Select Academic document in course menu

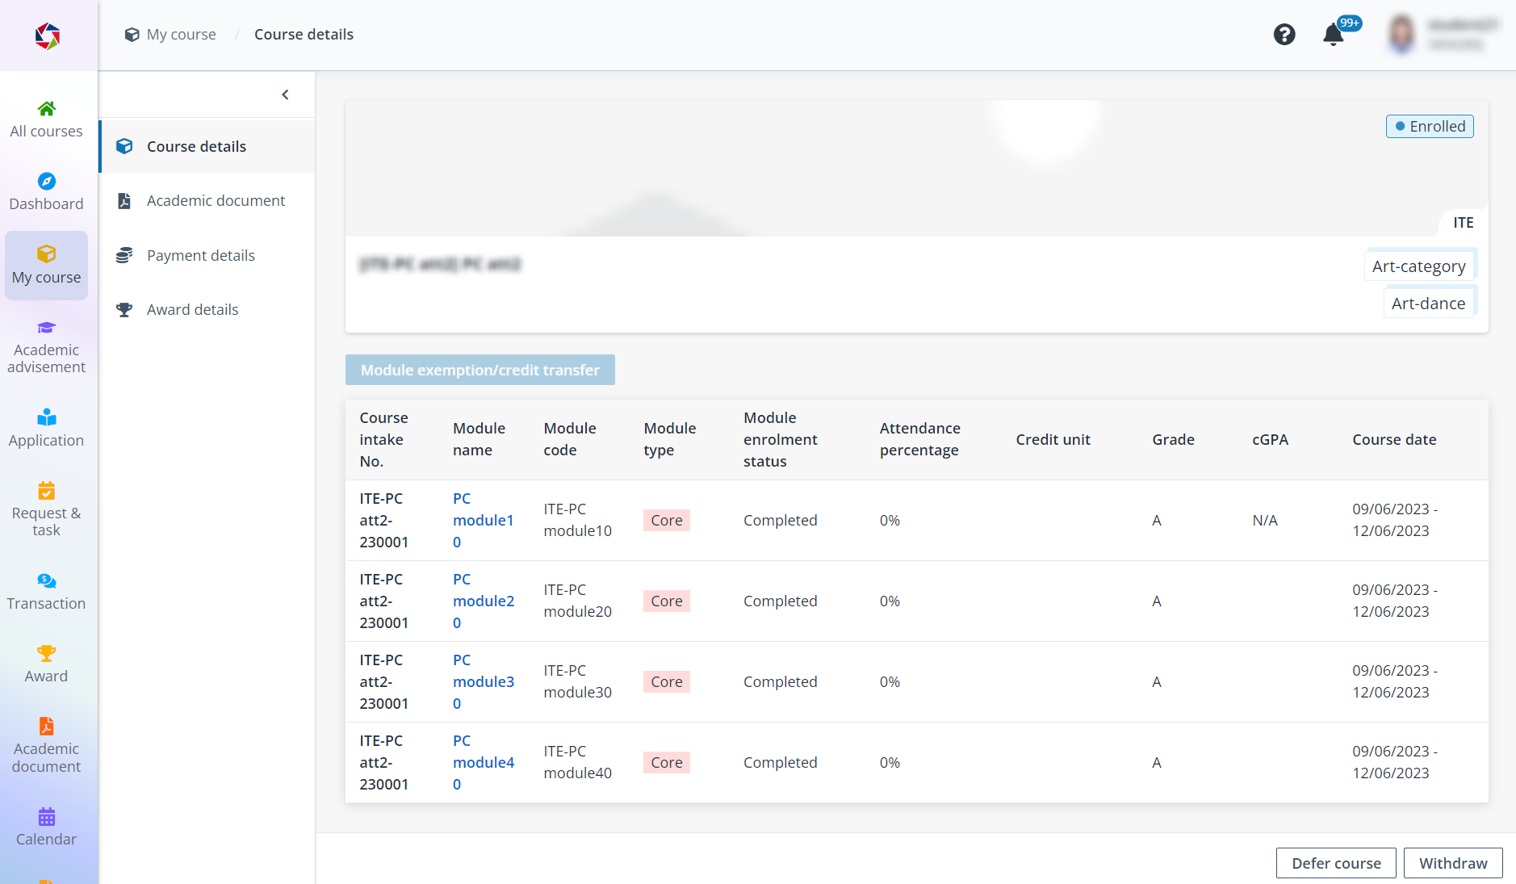(216, 201)
